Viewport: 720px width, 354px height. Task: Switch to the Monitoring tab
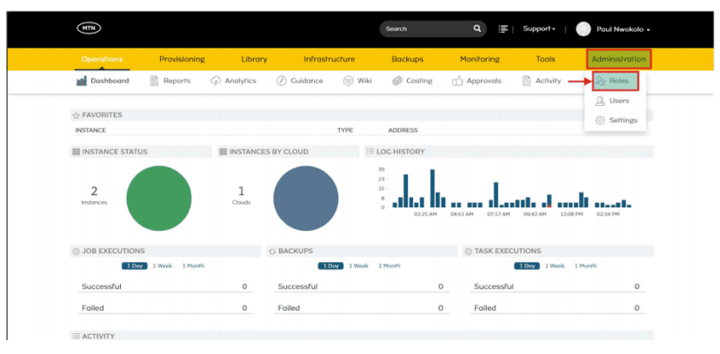pos(480,59)
